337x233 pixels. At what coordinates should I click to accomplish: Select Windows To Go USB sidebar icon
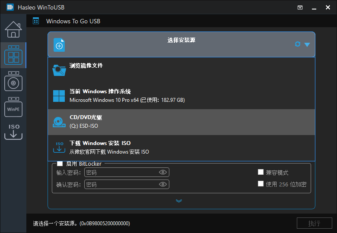point(13,55)
